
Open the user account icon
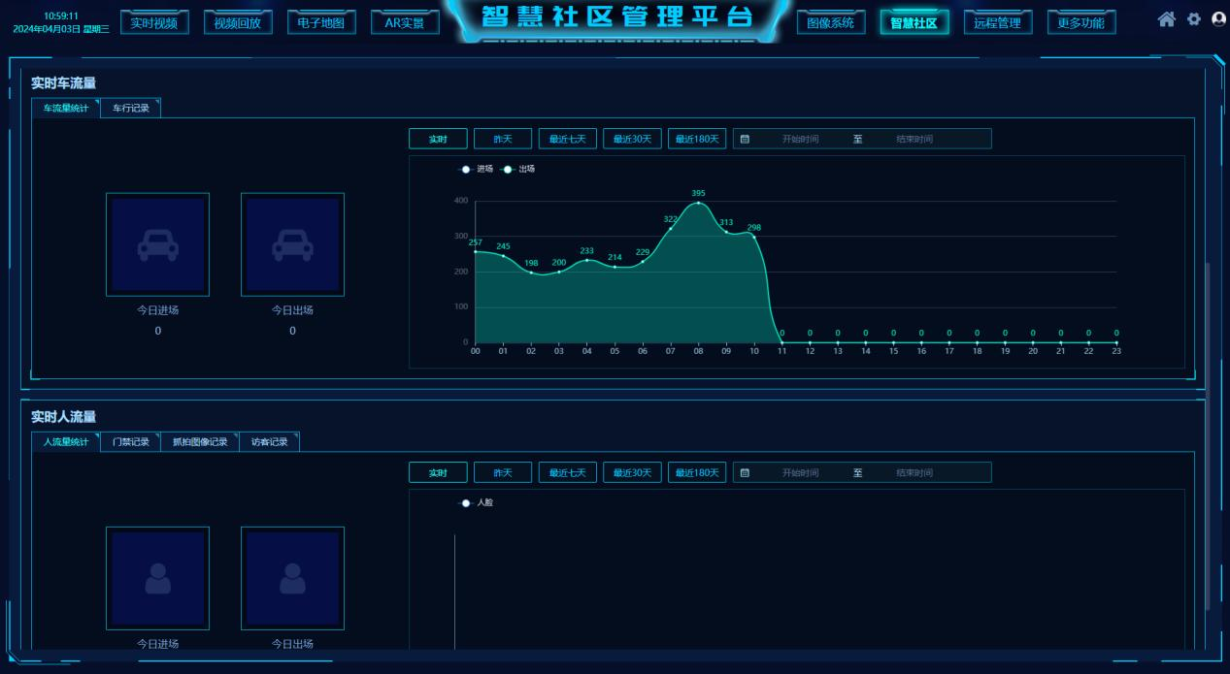[x=1219, y=19]
